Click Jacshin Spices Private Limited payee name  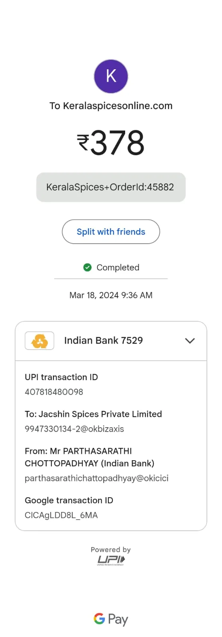(x=100, y=414)
